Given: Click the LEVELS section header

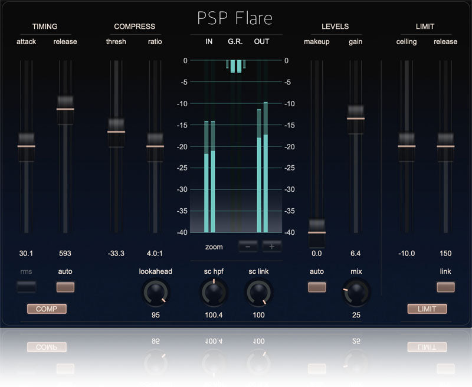Looking at the screenshot, I should 335,27.
